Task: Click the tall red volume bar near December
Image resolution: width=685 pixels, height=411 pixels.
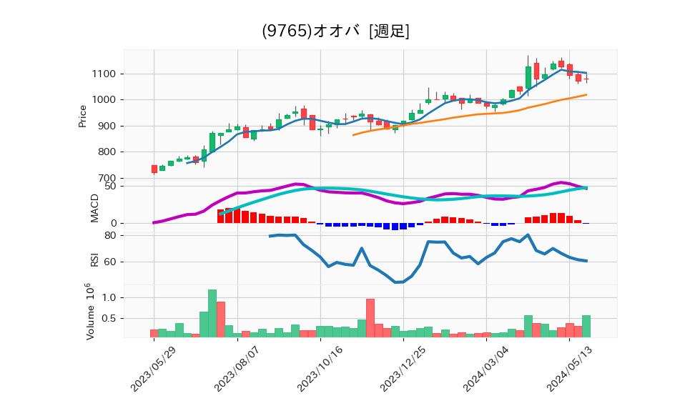Action: click(370, 318)
